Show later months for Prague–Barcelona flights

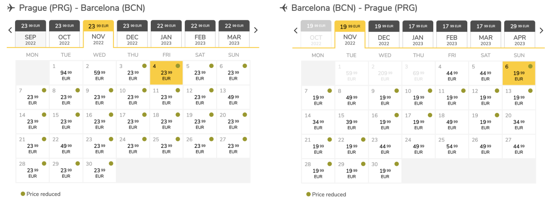click(x=256, y=30)
